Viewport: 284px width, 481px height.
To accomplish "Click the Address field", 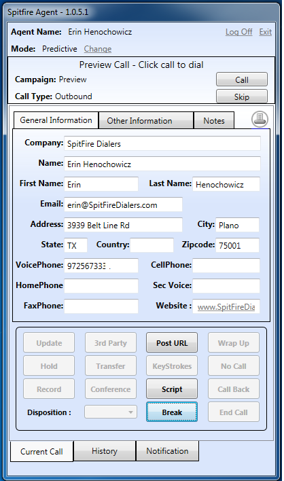I will pos(123,225).
